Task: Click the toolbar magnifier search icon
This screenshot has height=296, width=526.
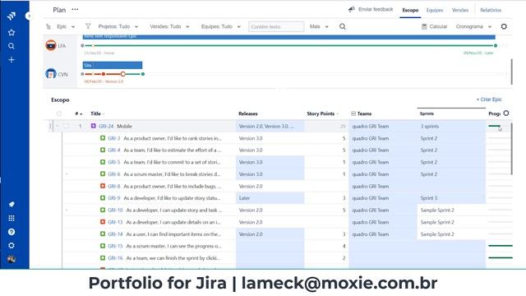Action: coord(342,26)
